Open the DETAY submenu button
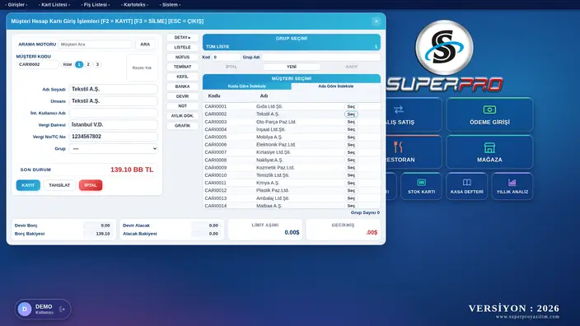The image size is (580, 326). coord(182,38)
